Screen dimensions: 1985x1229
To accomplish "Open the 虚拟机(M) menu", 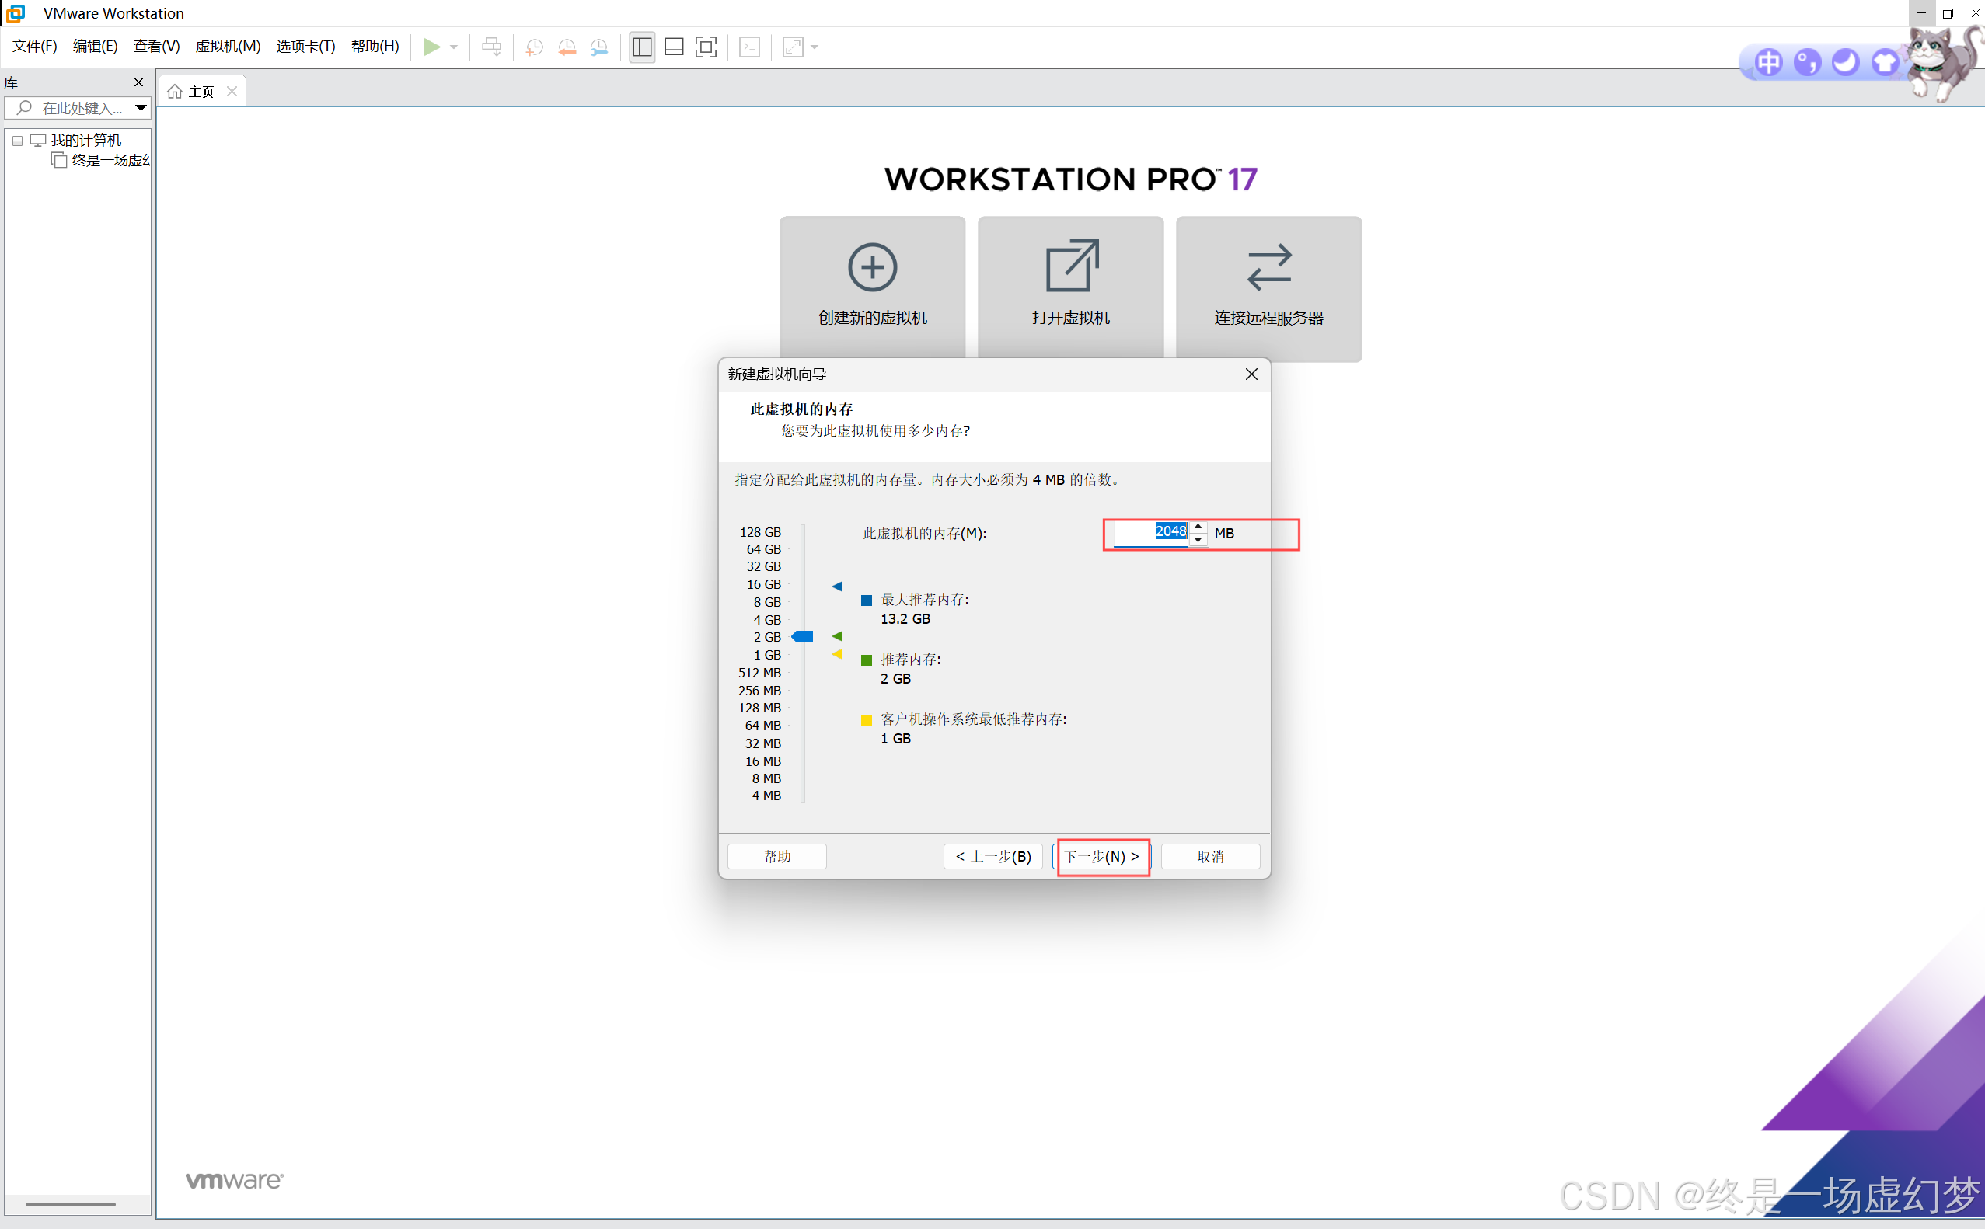I will [228, 47].
